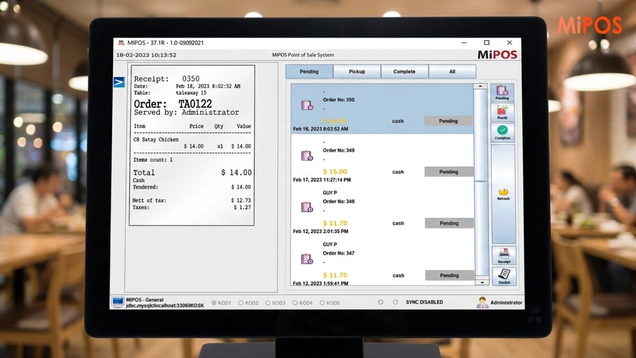
Task: Click the computer monitor icon in status bar
Action: tap(118, 302)
